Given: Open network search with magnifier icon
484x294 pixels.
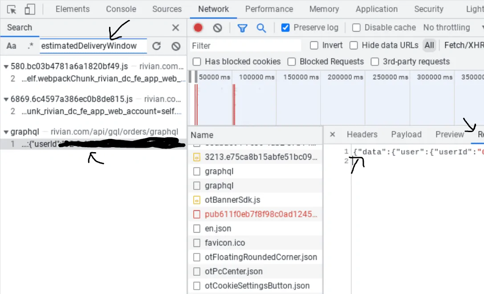Looking at the screenshot, I should click(261, 28).
